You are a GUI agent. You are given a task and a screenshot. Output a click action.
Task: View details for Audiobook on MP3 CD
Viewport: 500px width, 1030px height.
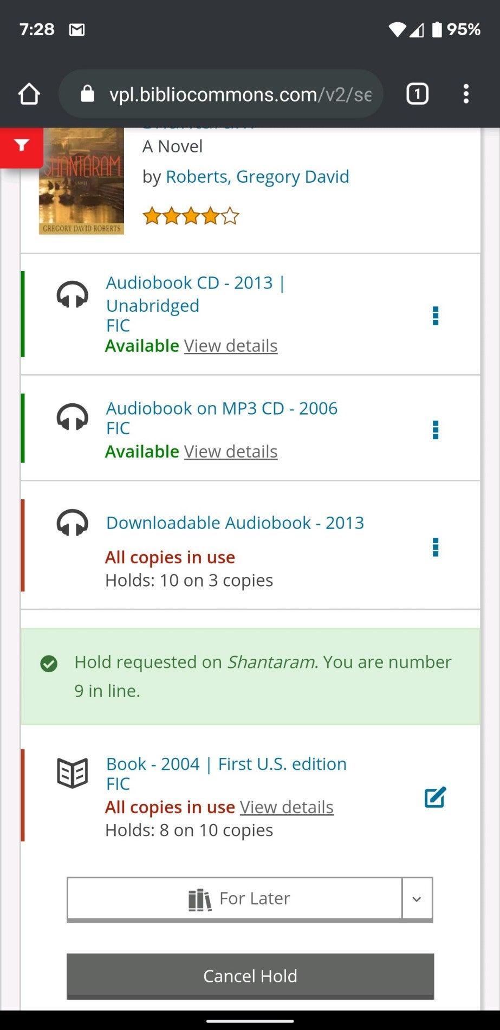point(231,452)
